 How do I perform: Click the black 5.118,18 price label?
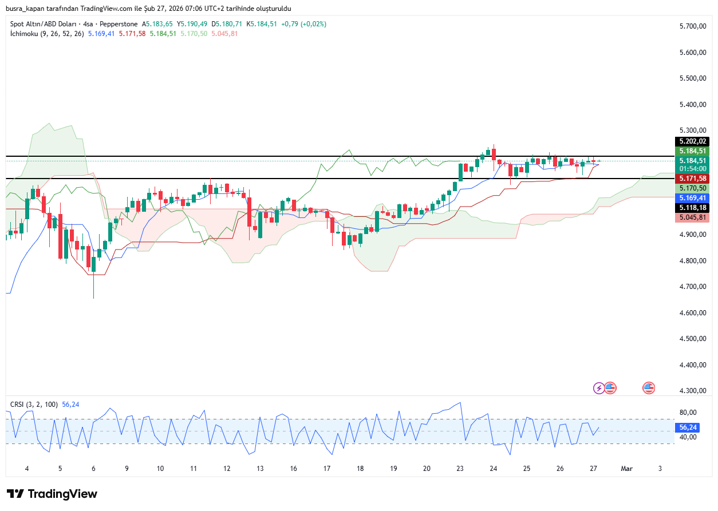pyautogui.click(x=692, y=207)
